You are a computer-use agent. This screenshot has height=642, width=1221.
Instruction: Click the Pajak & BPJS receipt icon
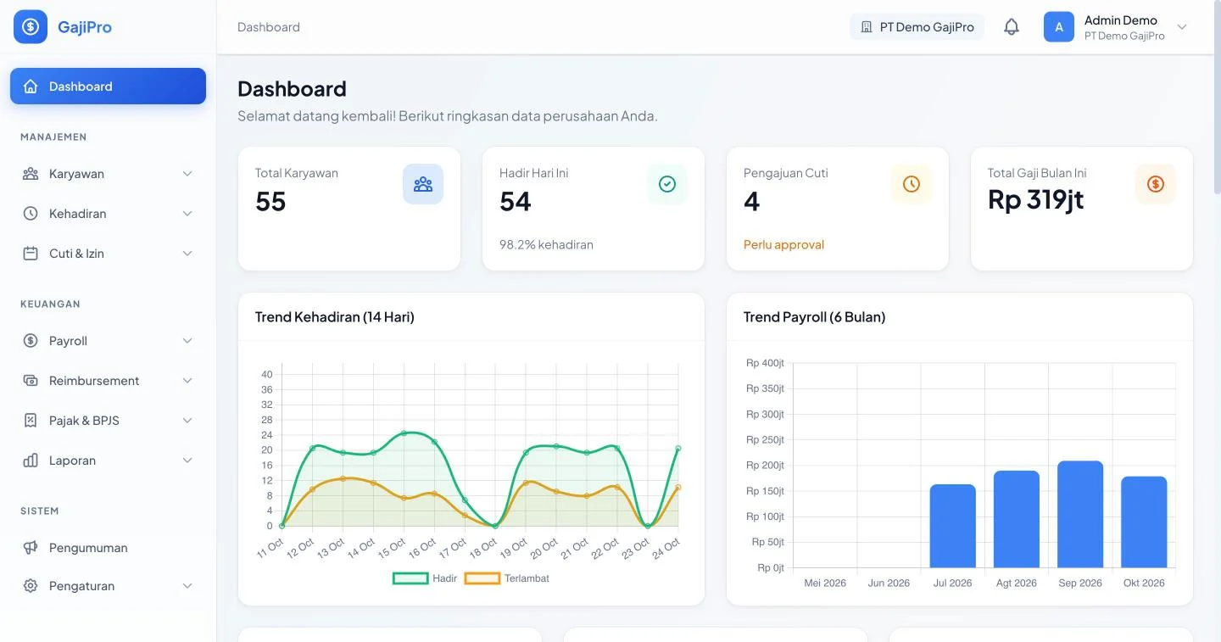click(31, 421)
